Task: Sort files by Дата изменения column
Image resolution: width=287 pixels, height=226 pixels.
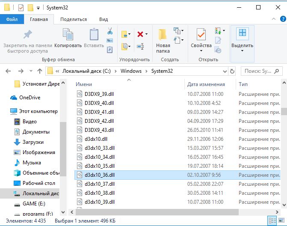Action: [206, 84]
